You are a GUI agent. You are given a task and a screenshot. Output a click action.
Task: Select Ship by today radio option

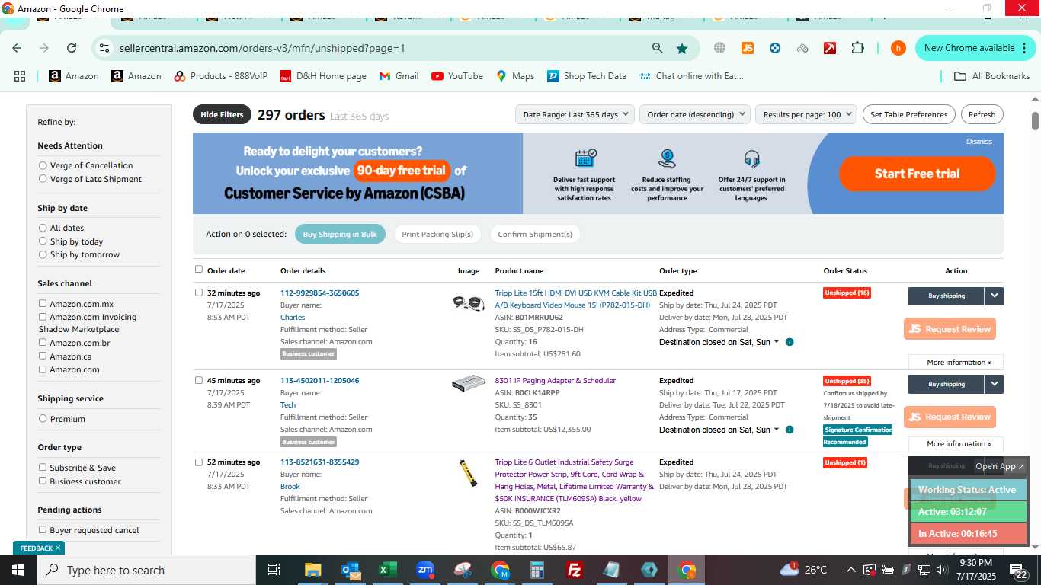43,241
